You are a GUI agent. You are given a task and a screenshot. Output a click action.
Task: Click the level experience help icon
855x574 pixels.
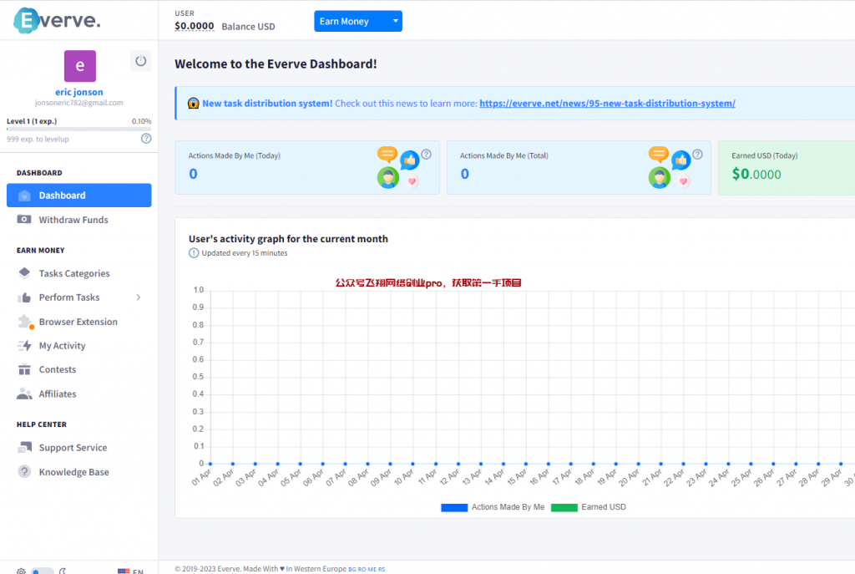pos(146,139)
